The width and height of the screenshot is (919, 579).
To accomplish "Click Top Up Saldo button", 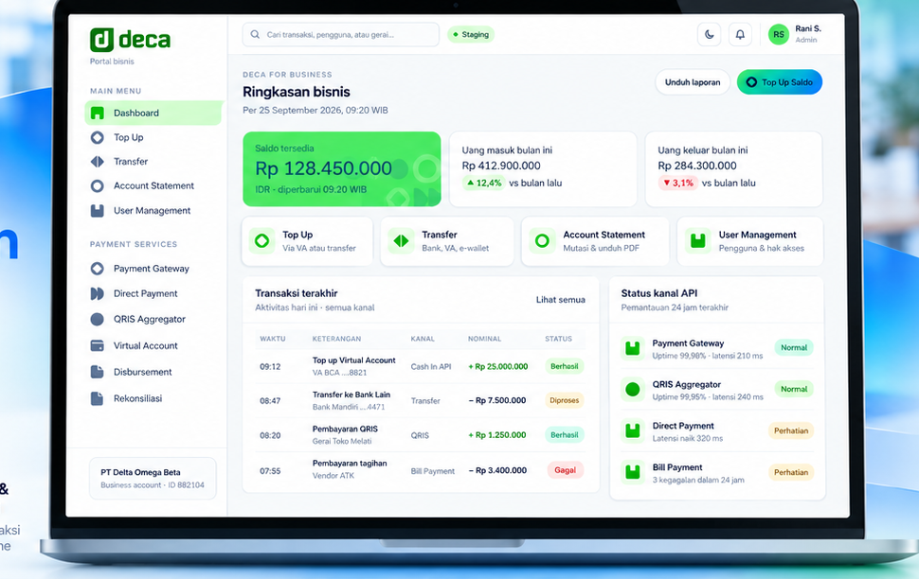I will tap(780, 82).
